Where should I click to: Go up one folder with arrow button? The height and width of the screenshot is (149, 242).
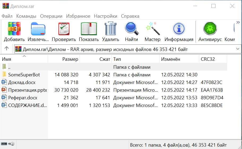[x=7, y=49]
